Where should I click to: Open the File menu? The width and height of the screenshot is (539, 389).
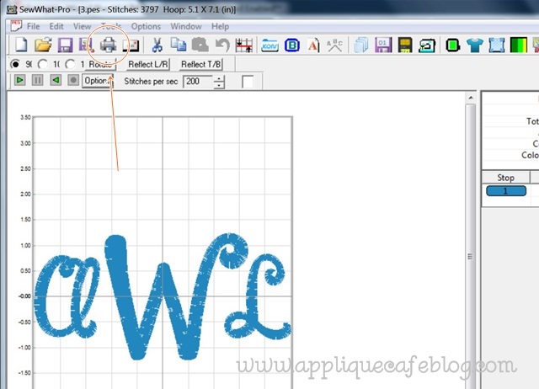pos(33,26)
